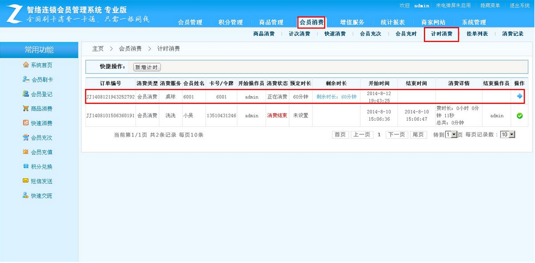The height and width of the screenshot is (263, 535).
Task: Click blue arrow action icon for 桌球 order
Action: 519,96
